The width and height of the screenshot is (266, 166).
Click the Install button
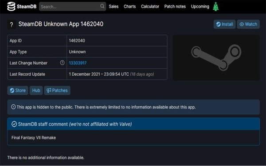224,24
